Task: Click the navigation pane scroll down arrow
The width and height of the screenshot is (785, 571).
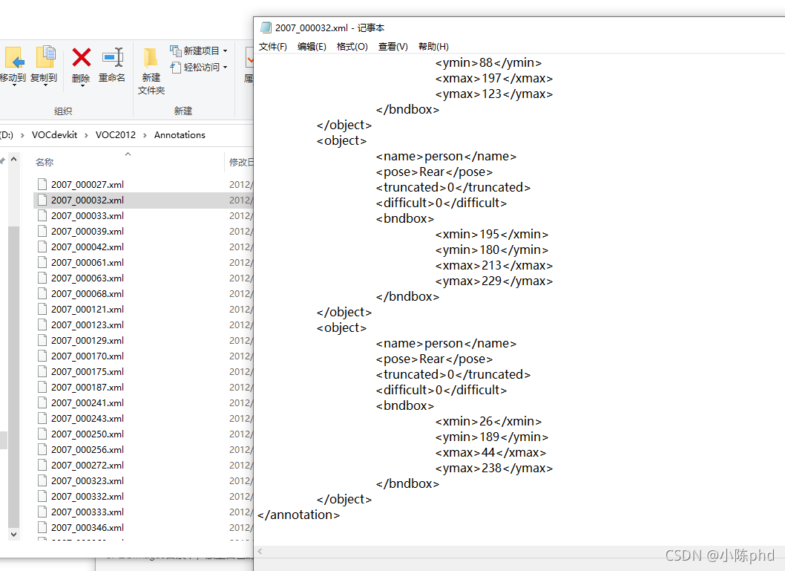Action: pos(14,535)
